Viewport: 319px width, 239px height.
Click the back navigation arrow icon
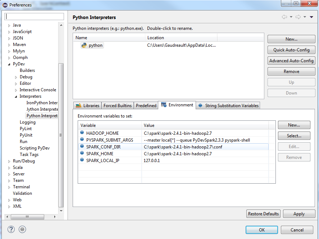point(284,17)
